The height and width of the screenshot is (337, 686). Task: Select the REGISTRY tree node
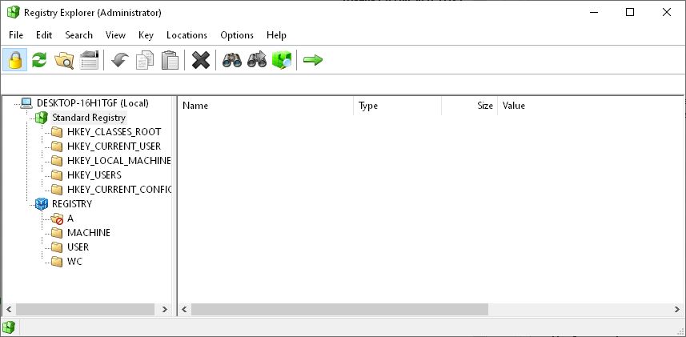coord(72,204)
